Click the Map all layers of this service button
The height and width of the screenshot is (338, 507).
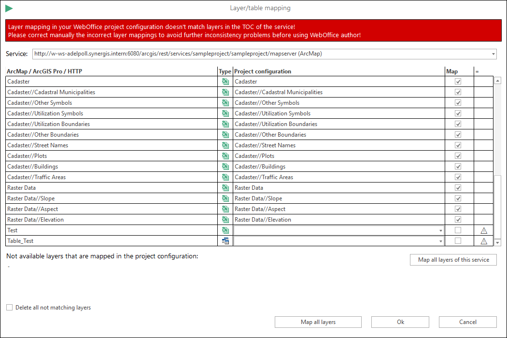pyautogui.click(x=453, y=259)
